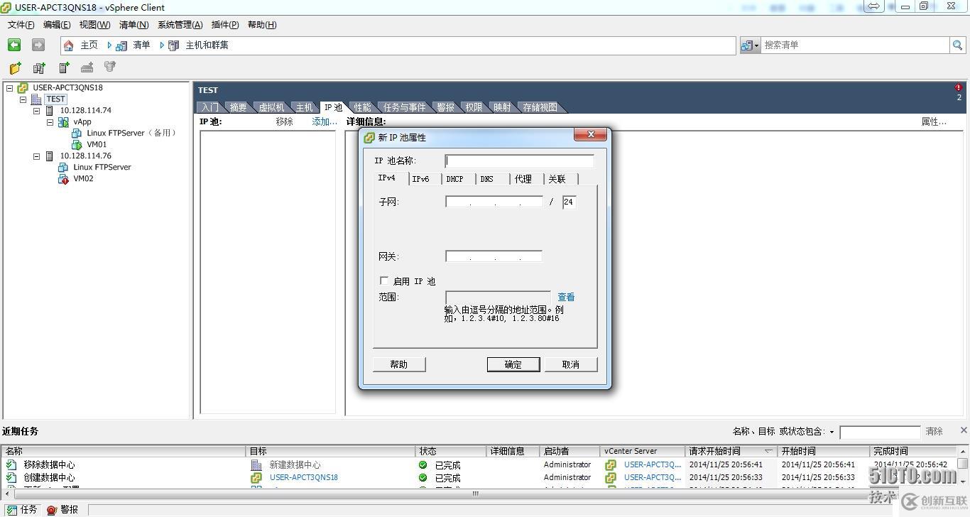
Task: Create a new cluster via toolbar icon
Action: coord(39,67)
